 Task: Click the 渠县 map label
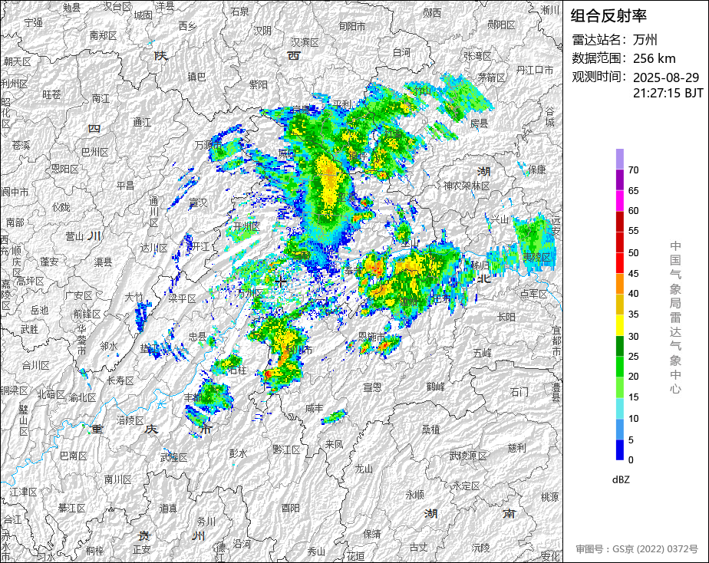103,262
